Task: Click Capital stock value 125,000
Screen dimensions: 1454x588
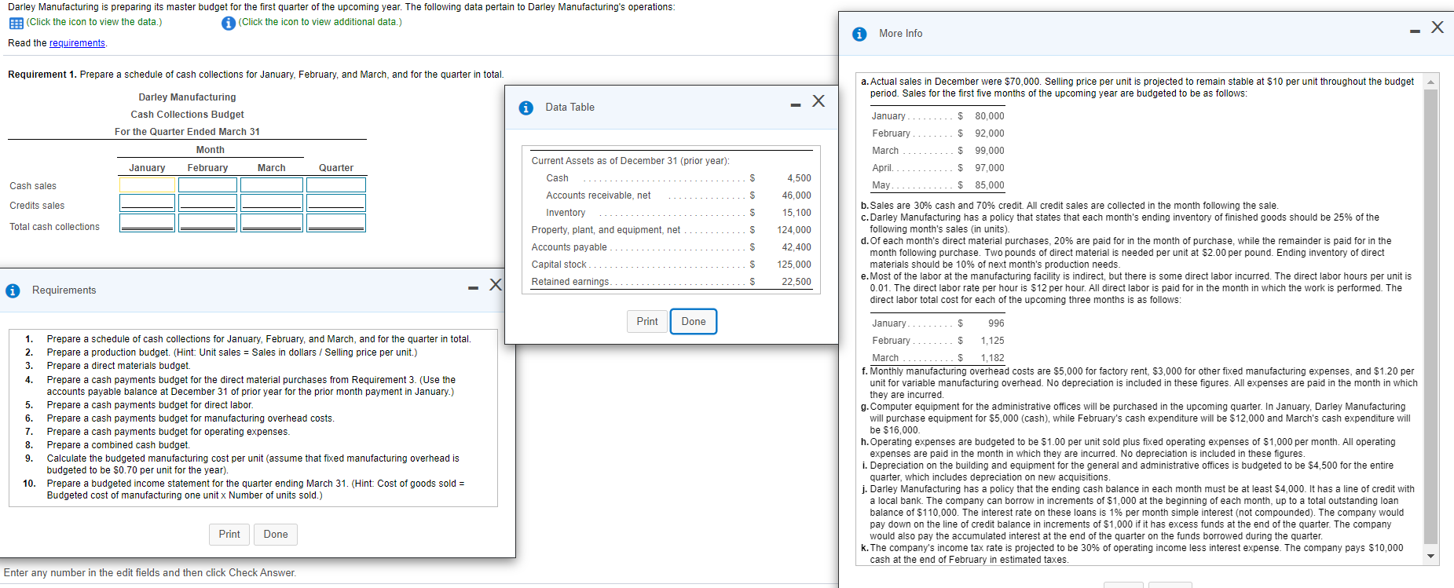Action: click(794, 265)
